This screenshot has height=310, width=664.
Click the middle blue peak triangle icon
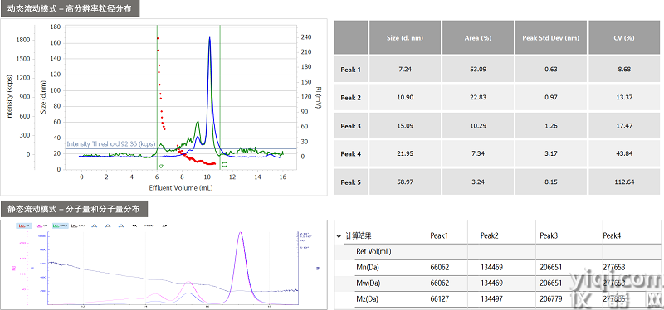[108, 225]
